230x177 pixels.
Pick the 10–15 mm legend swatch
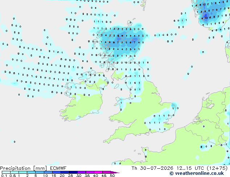(x=48, y=172)
